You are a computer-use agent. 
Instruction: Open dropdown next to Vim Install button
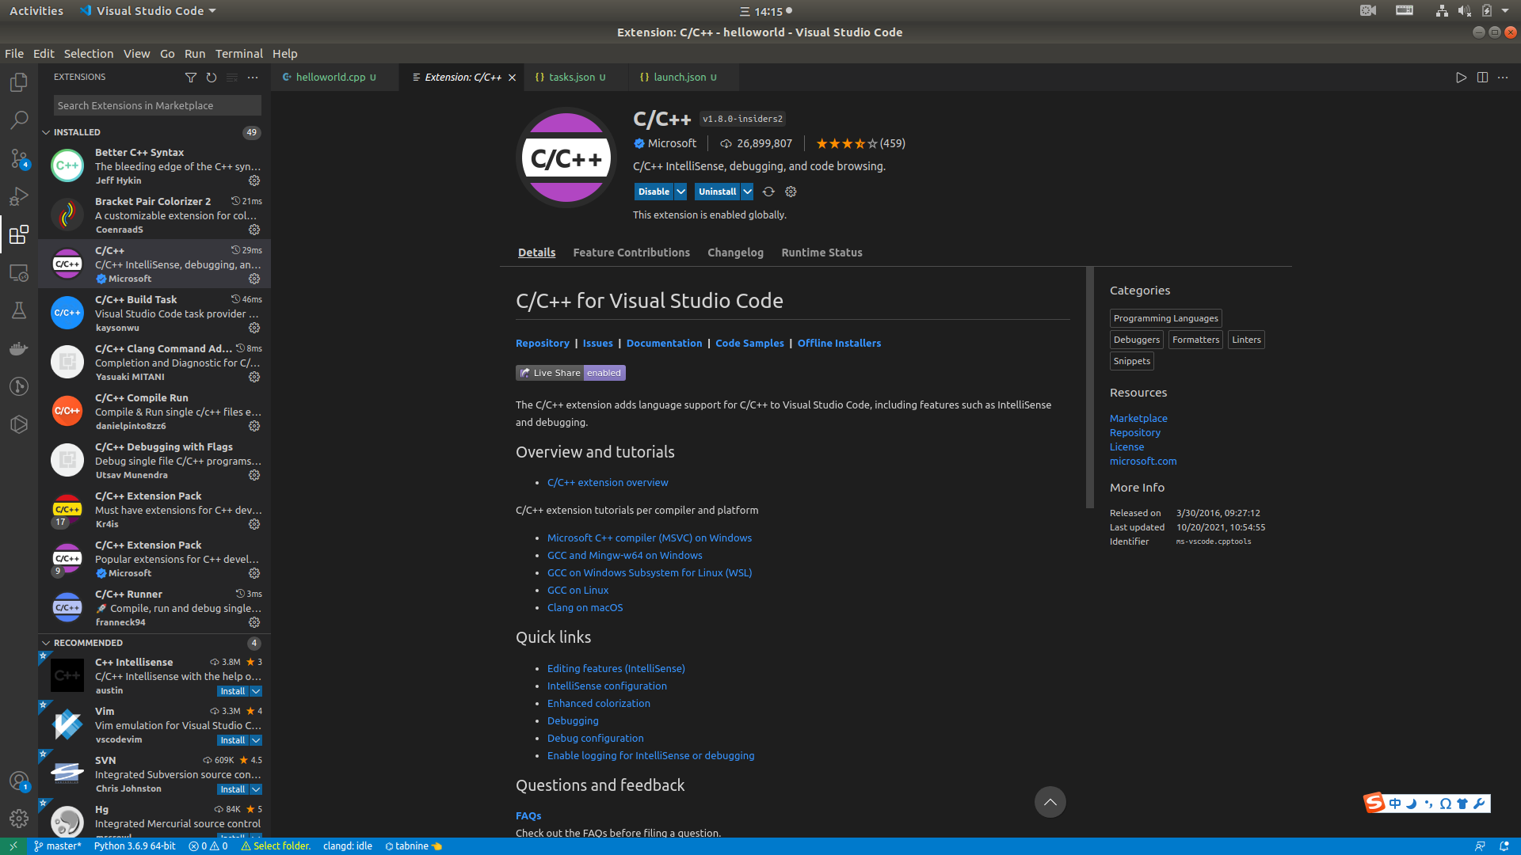click(256, 740)
